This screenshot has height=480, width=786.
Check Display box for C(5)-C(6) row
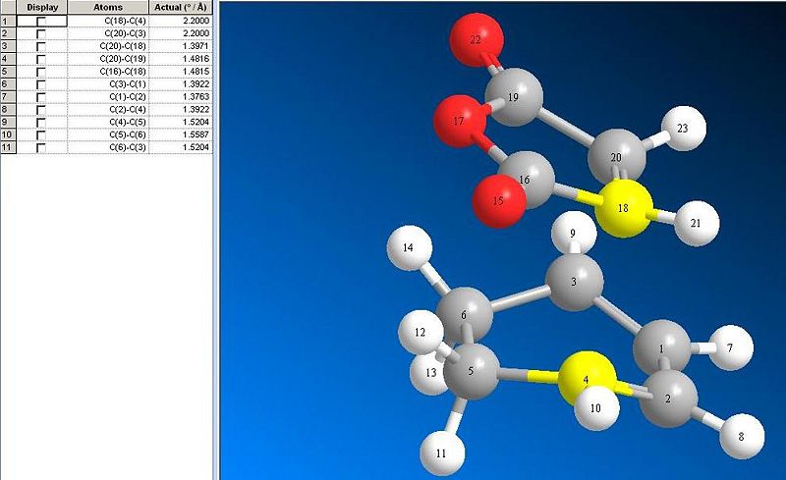pos(41,135)
